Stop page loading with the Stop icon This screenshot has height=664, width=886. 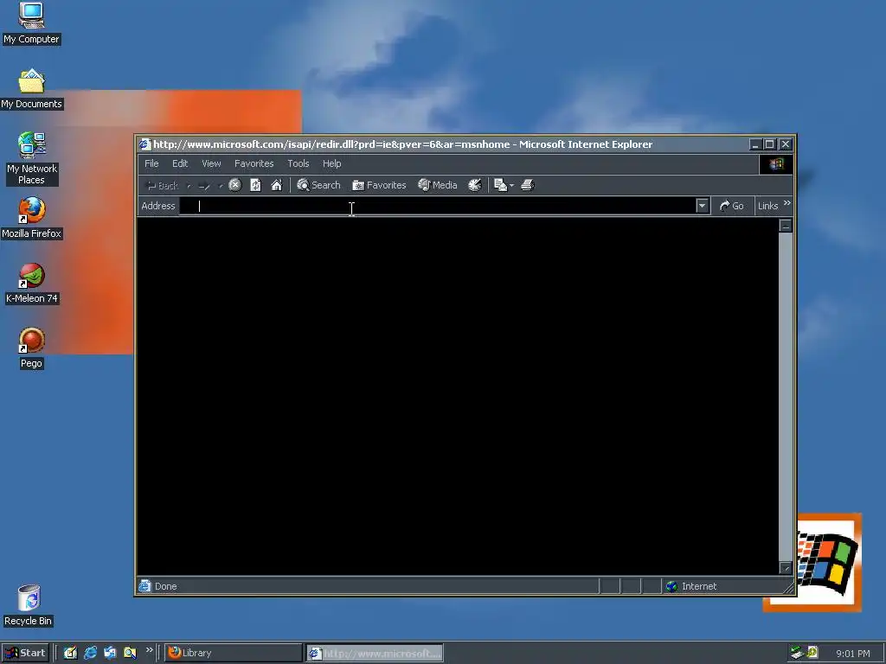pyautogui.click(x=235, y=185)
